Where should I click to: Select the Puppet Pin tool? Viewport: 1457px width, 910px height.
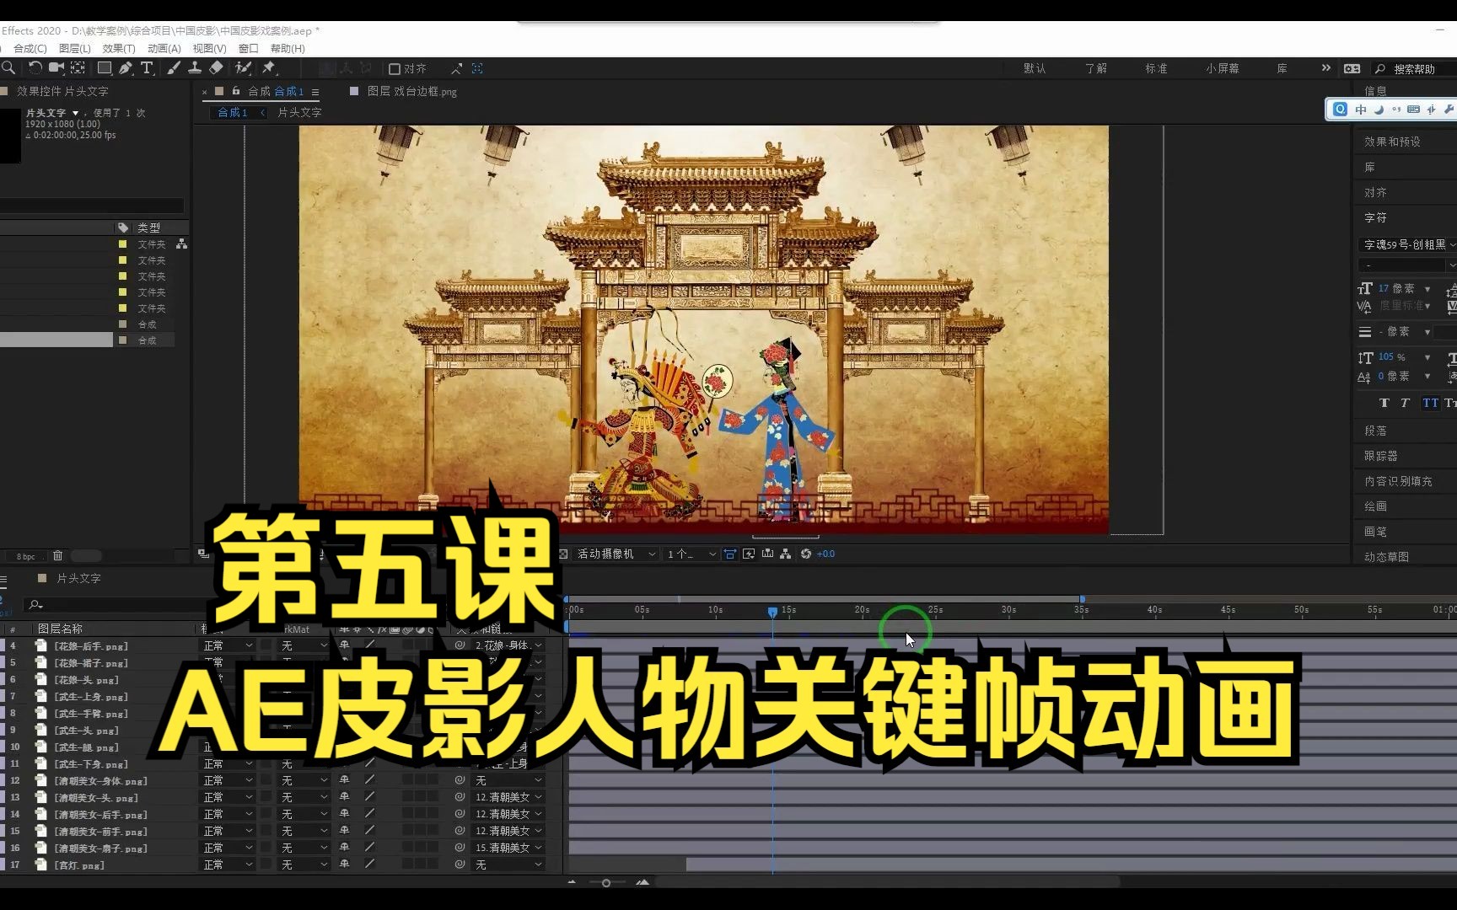[x=269, y=68]
